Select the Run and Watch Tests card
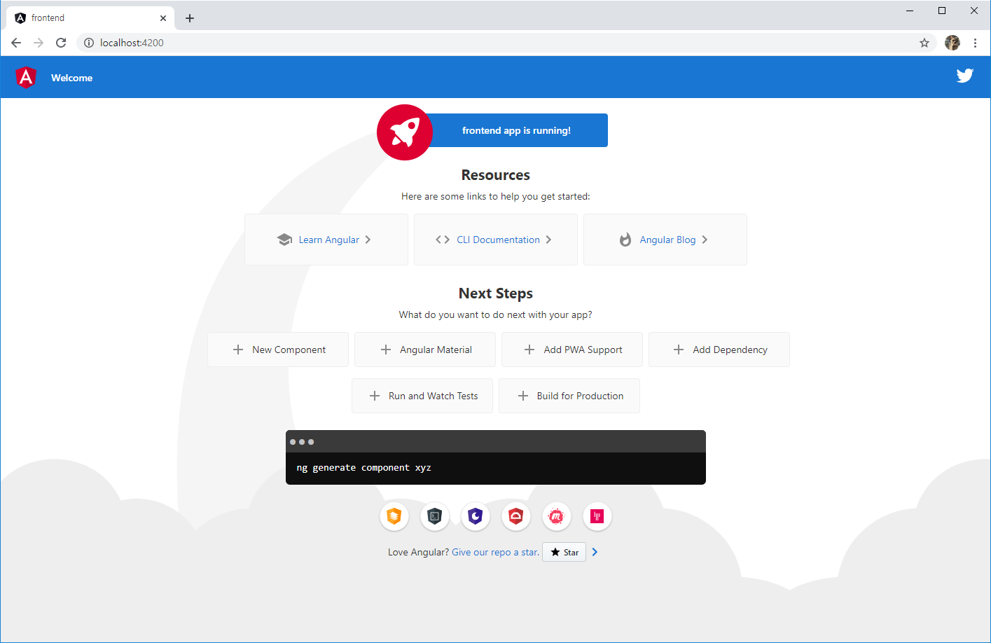Screen dimensions: 991x643 coord(422,396)
